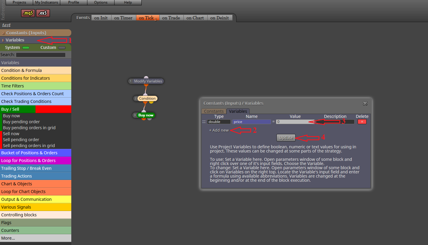This screenshot has width=428, height=245.
Task: Switch to the on Tick event tab
Action: tap(148, 18)
